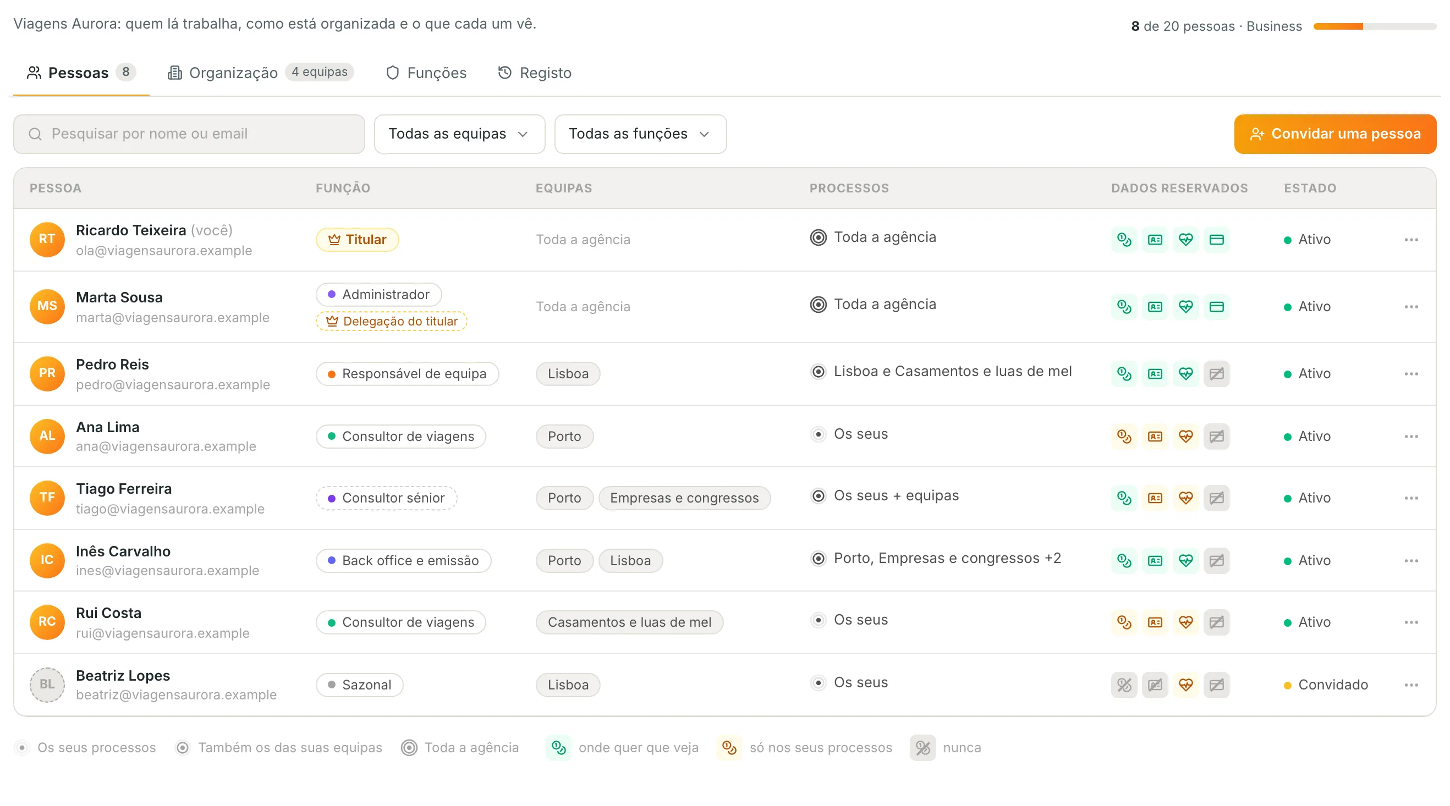Click the 'Consultor sénior' role chip

coord(386,498)
